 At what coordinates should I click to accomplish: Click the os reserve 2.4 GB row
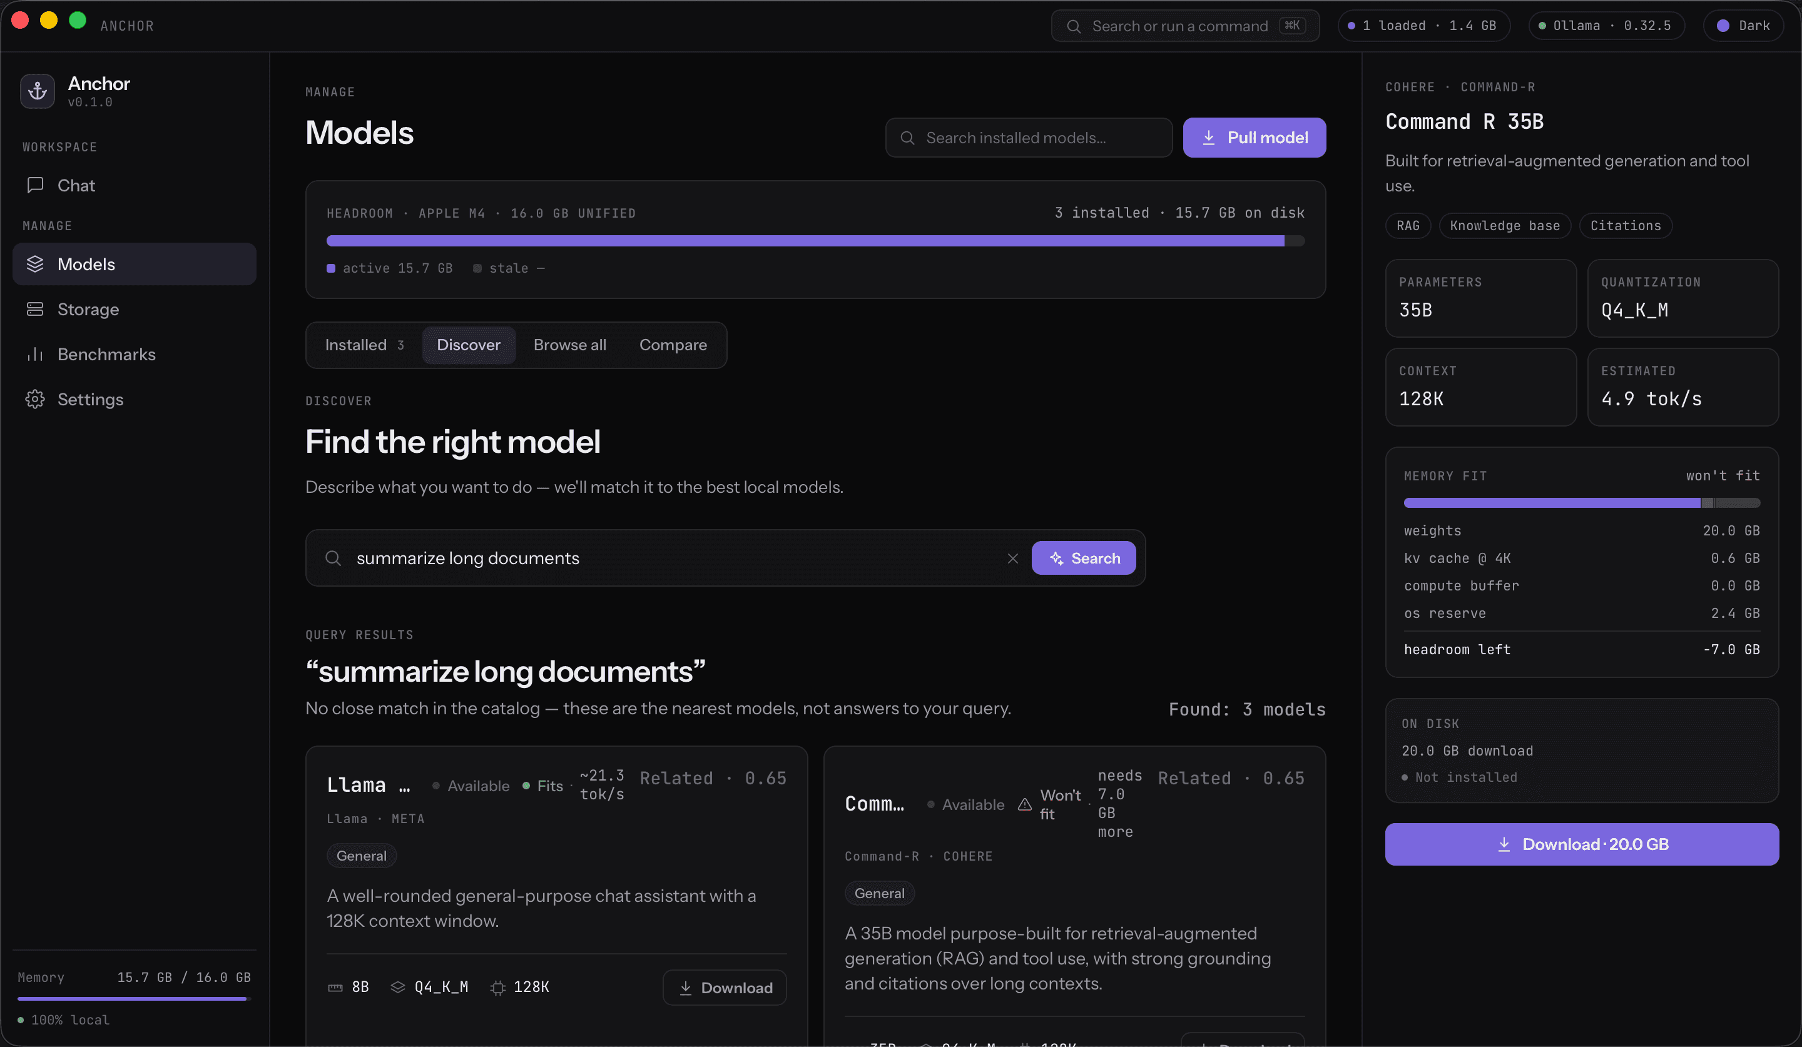coord(1582,613)
